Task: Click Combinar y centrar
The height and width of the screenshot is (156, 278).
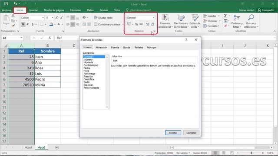Action: pyautogui.click(x=107, y=24)
